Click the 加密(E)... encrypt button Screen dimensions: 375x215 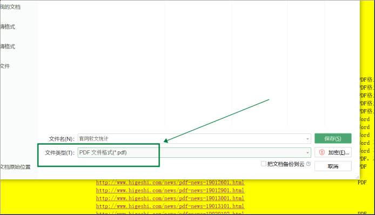[x=333, y=152]
